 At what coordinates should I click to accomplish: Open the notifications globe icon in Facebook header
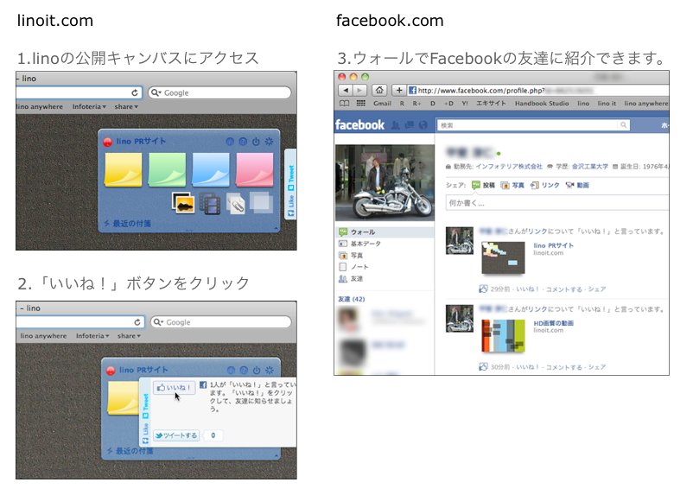point(423,125)
